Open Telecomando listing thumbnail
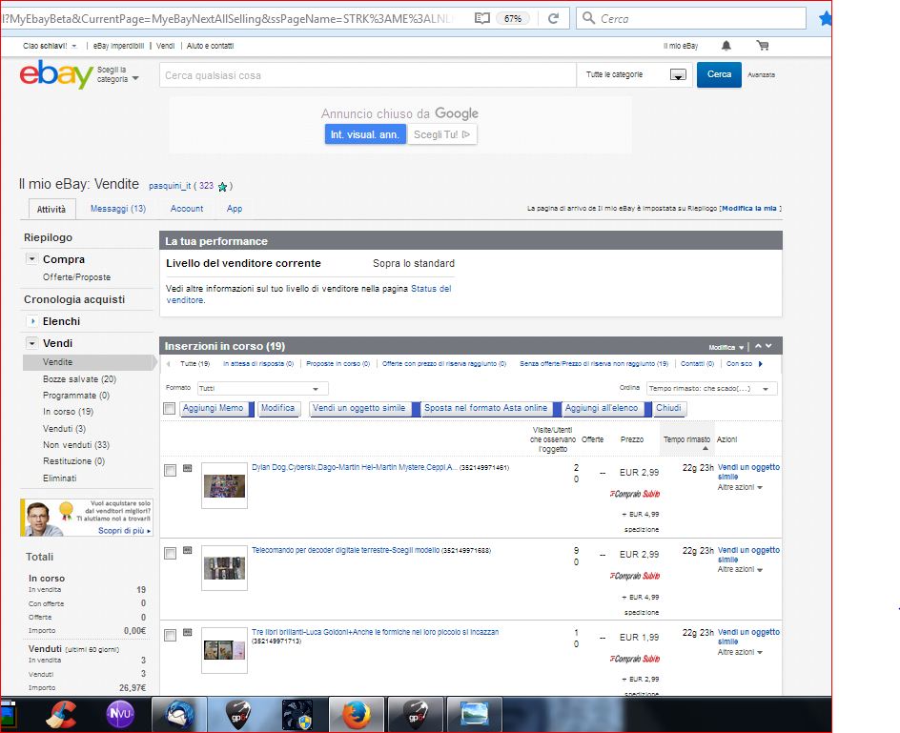Screen dimensions: 900x733 [224, 568]
